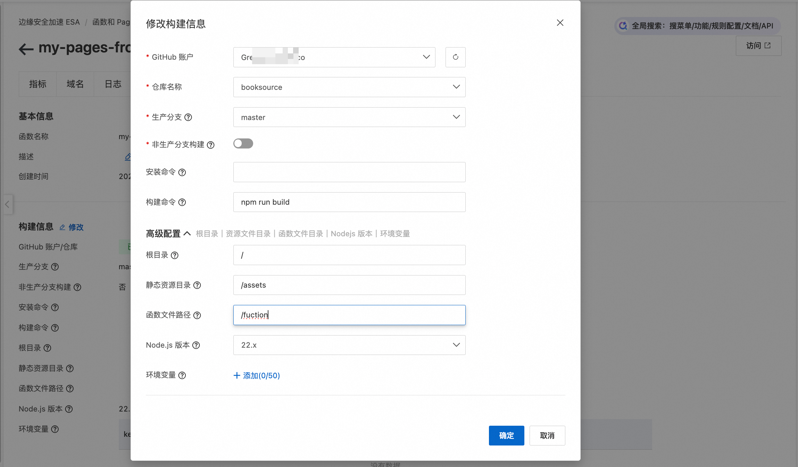The image size is (798, 467).
Task: Click help icon next to 环境变量 in dialog
Action: [182, 375]
